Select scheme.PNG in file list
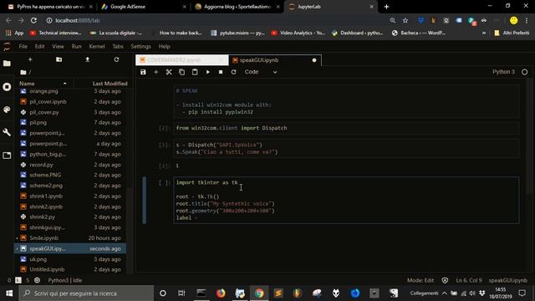Viewport: 535px width, 301px height. (x=70, y=175)
